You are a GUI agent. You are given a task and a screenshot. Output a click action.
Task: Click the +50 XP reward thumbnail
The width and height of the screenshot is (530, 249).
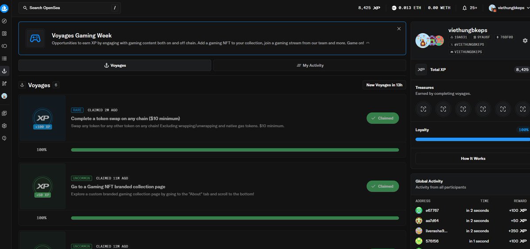[x=42, y=186]
